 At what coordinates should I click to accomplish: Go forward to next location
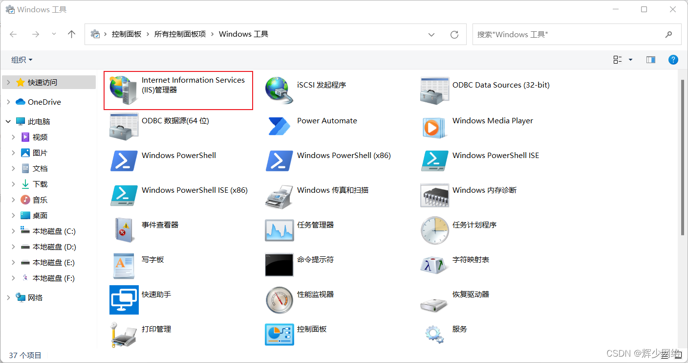(x=35, y=34)
